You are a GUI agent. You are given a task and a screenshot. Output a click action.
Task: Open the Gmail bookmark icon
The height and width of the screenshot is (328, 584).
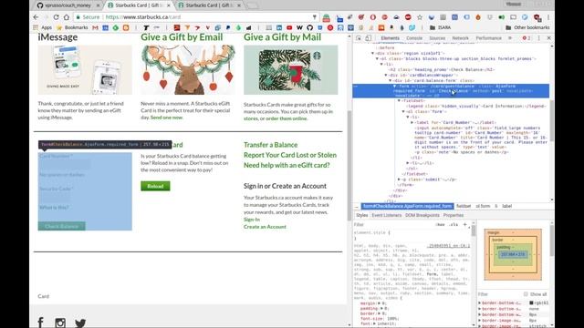pos(95,27)
